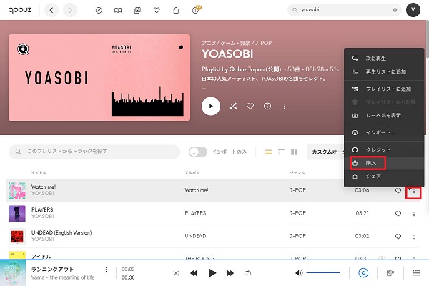
Task: Play the YOASOBI playlist
Action: coord(211,107)
